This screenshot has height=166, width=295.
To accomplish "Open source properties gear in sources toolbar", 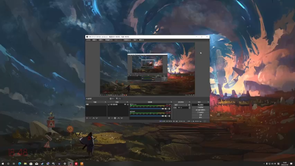I will [x=115, y=118].
